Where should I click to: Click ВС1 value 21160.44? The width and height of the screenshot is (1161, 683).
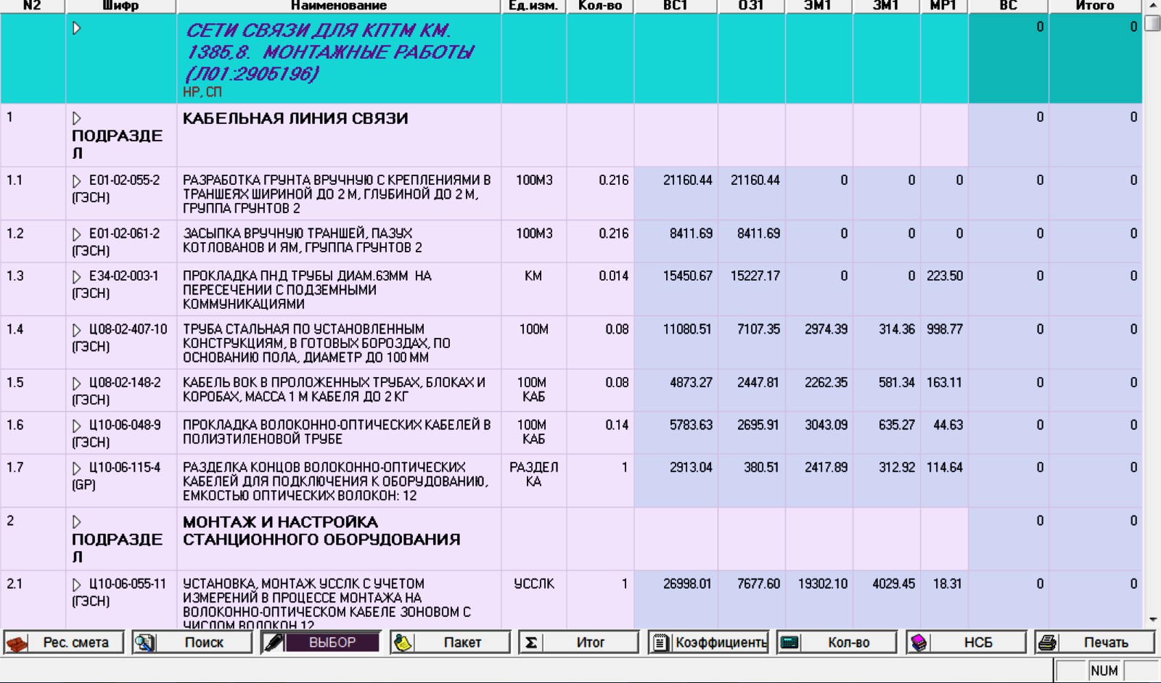pyautogui.click(x=687, y=181)
